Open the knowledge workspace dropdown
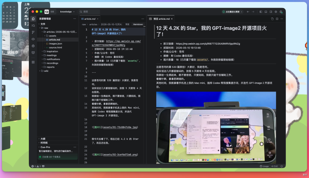309x178 pixels. (68, 12)
